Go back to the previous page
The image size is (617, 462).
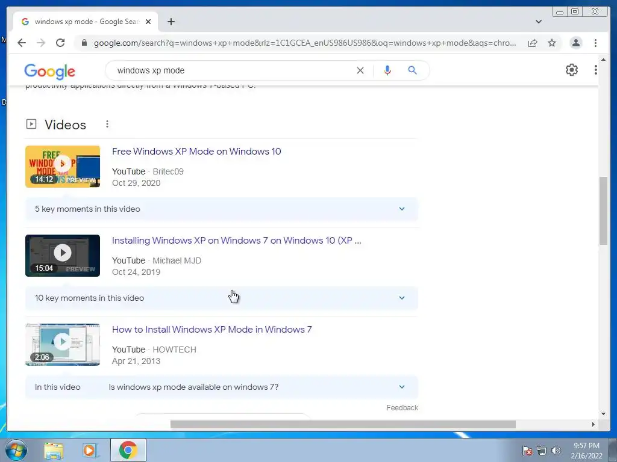tap(22, 43)
